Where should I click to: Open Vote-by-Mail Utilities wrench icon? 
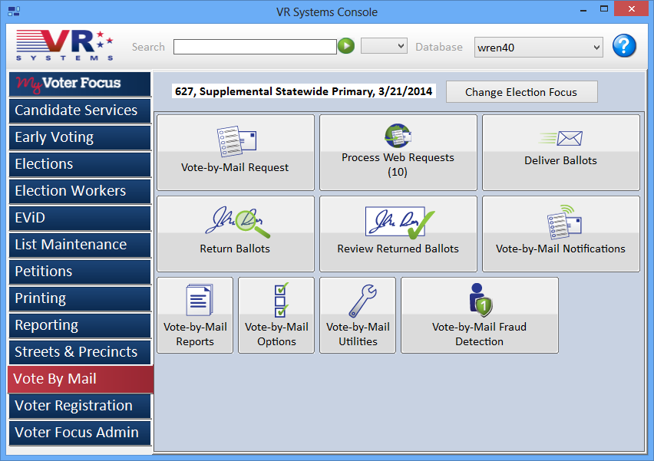(x=362, y=301)
